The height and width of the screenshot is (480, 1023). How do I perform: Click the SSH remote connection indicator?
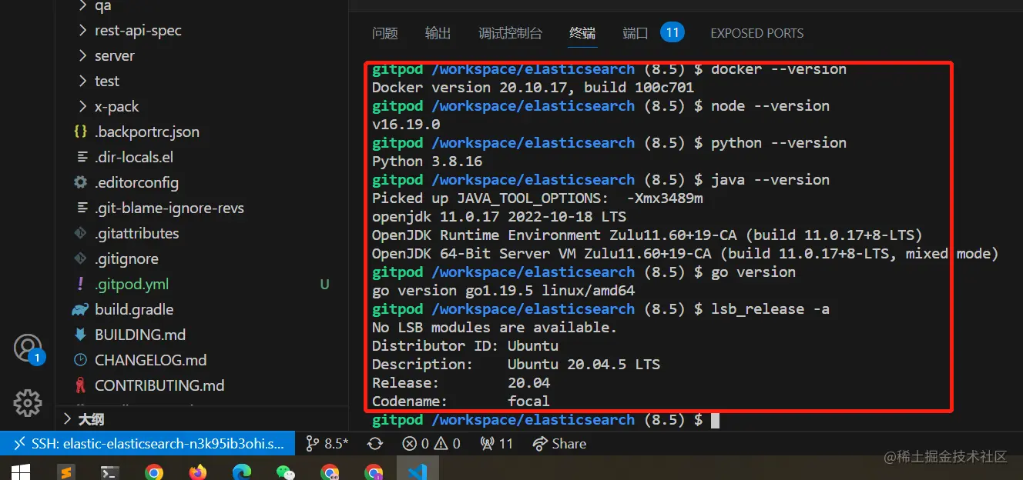[148, 443]
